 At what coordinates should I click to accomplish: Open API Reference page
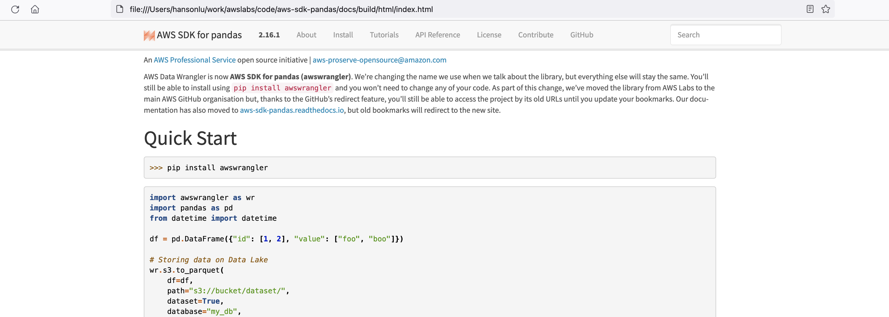(437, 35)
